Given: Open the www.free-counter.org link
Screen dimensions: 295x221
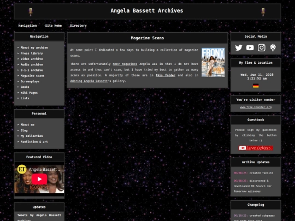Looking at the screenshot, I should [x=256, y=107].
